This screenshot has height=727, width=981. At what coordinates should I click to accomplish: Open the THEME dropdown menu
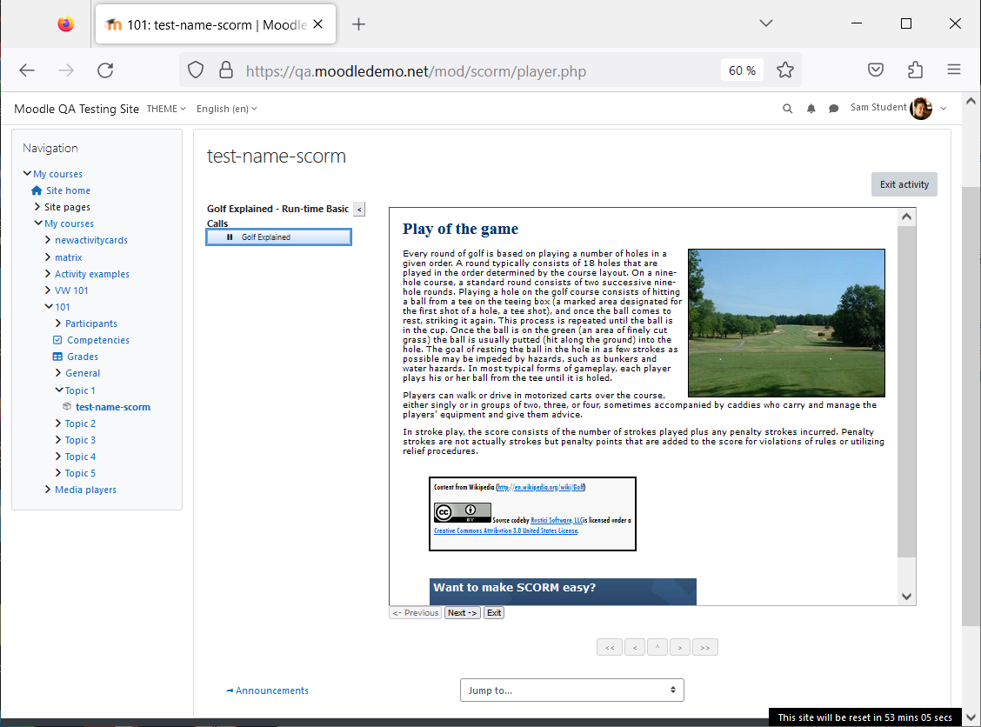pyautogui.click(x=166, y=109)
